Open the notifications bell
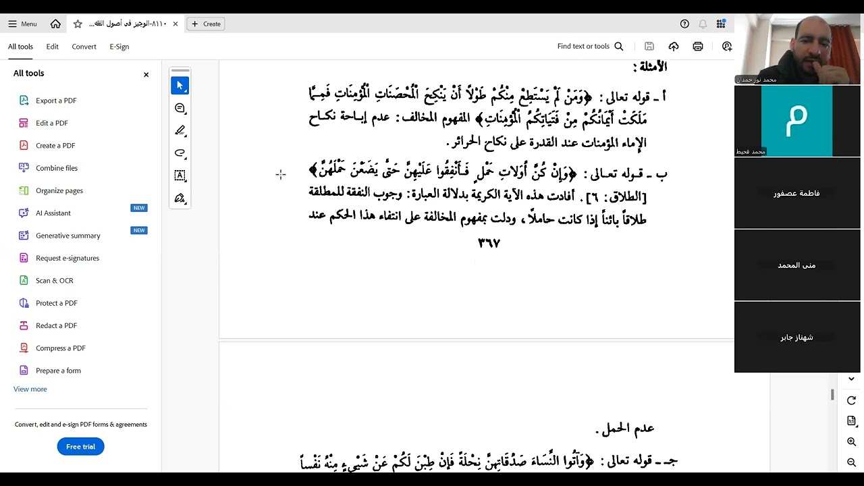Image resolution: width=864 pixels, height=486 pixels. 703,24
